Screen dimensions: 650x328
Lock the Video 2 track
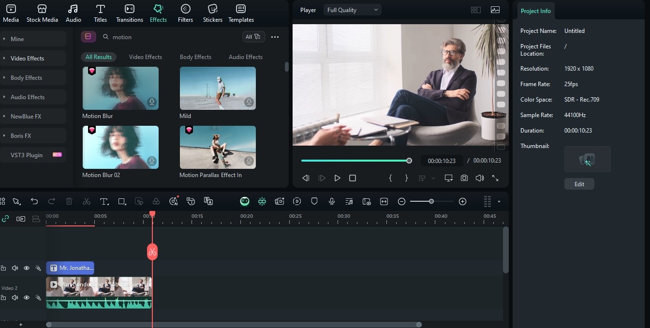point(3,298)
